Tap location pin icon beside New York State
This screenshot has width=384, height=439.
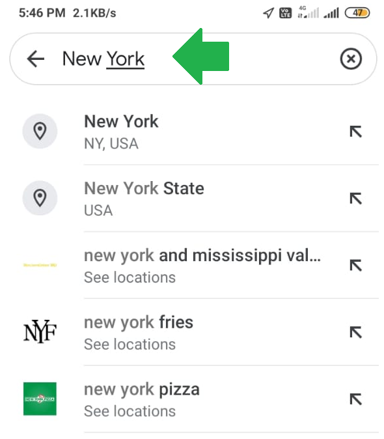pos(40,197)
